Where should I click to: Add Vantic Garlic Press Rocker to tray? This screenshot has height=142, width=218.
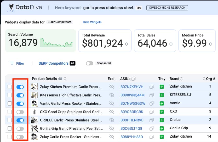pos(162,103)
